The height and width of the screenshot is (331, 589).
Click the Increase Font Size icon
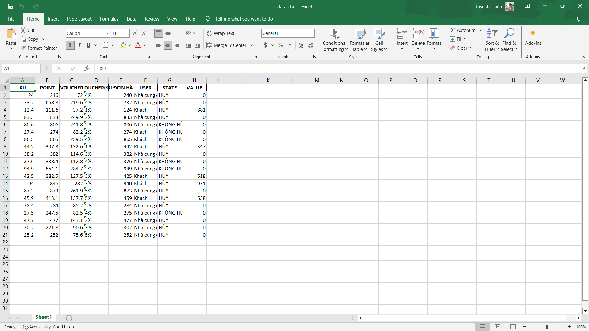click(135, 33)
